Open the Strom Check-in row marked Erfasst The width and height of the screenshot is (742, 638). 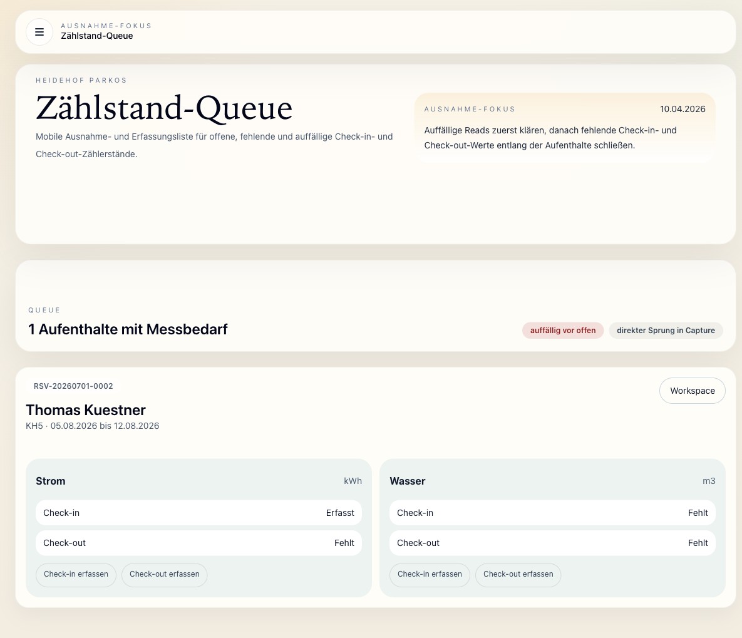pos(198,513)
